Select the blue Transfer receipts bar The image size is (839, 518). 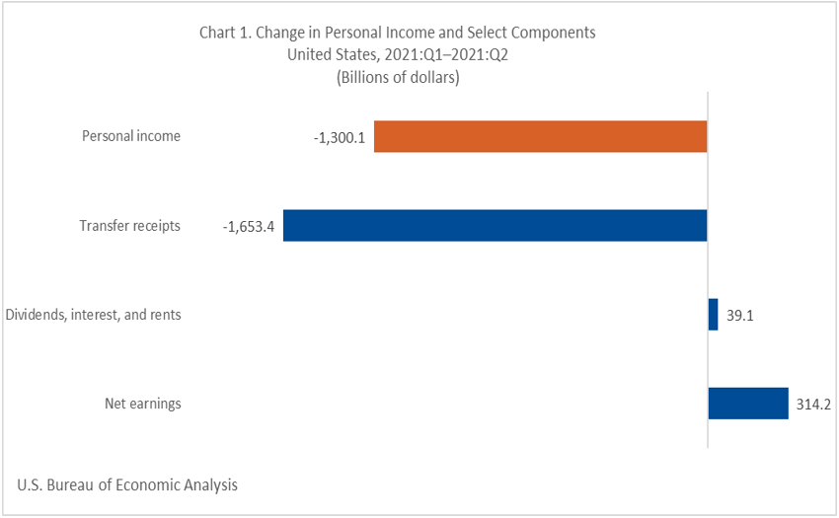click(495, 226)
